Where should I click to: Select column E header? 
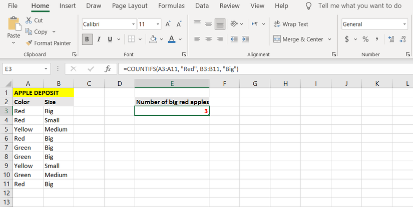(x=172, y=84)
